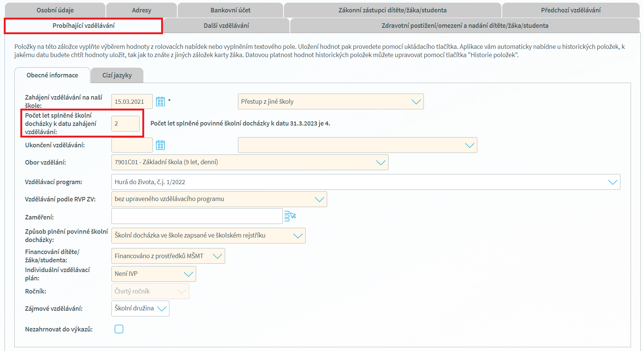The image size is (643, 351).
Task: Open the Vzdělávání podle RVP ZV dropdown
Action: (x=219, y=199)
